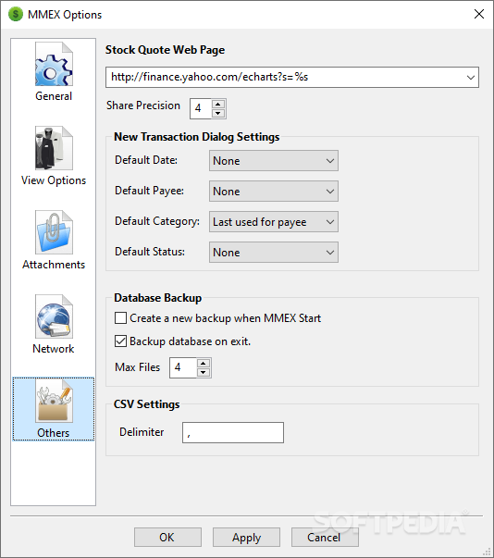Open the General settings gear icon
494x558 pixels.
(x=54, y=64)
